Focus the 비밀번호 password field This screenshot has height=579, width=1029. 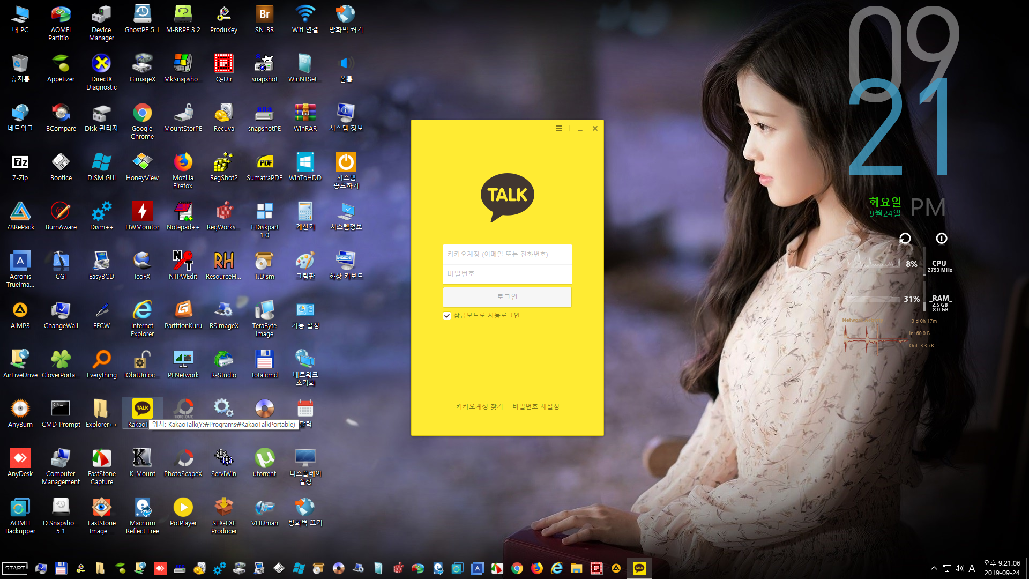[x=507, y=274]
